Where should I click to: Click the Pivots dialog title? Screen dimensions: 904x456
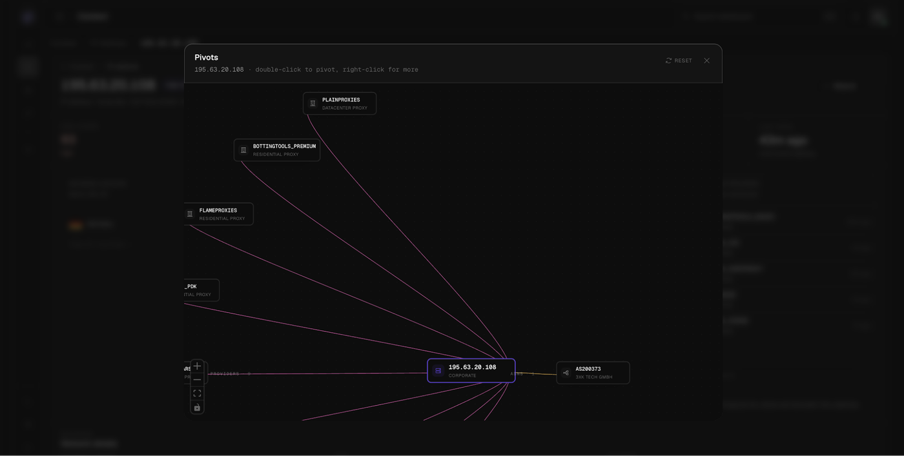click(207, 57)
